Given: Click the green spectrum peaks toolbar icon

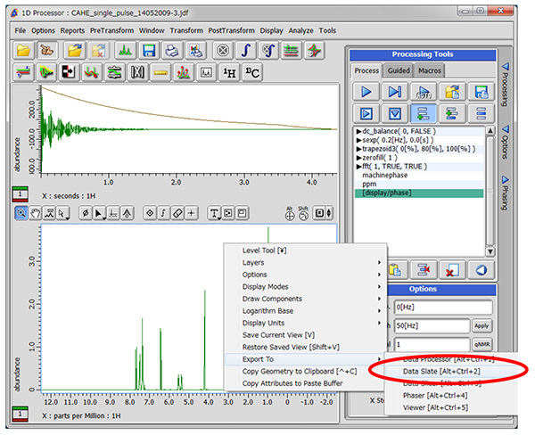Looking at the screenshot, I should (125, 51).
